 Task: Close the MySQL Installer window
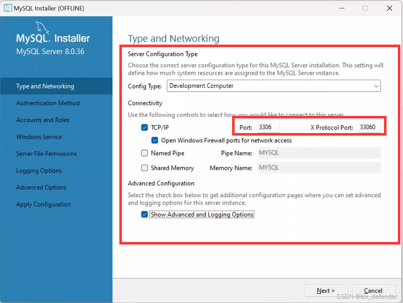[389, 8]
